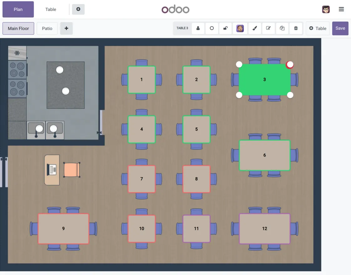Select table 11
This screenshot has height=275, width=351.
click(196, 228)
